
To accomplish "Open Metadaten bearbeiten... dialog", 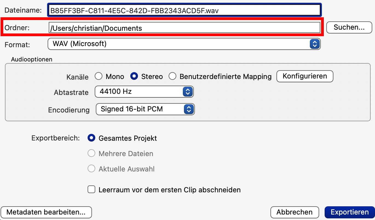I will point(46,212).
